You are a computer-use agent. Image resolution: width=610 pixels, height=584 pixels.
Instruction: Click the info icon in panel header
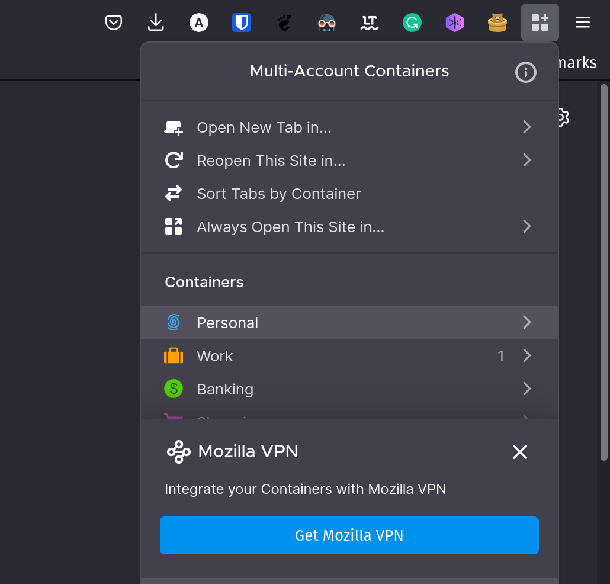coord(525,72)
